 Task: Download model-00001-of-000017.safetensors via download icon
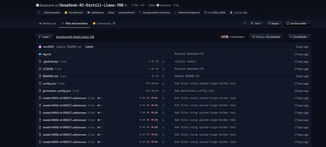(x=163, y=98)
